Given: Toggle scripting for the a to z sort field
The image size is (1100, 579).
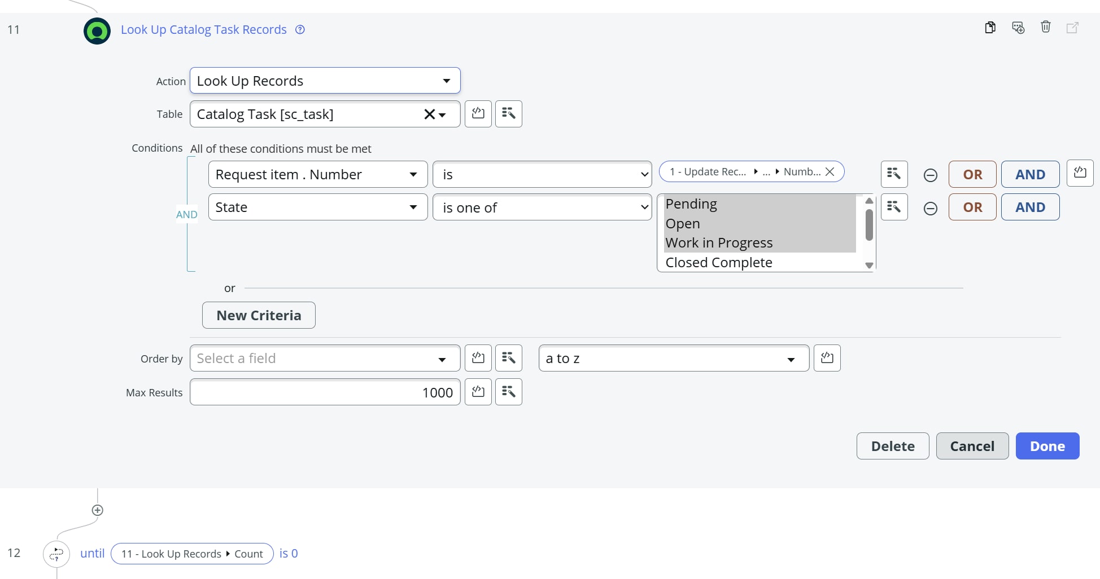Looking at the screenshot, I should point(827,357).
